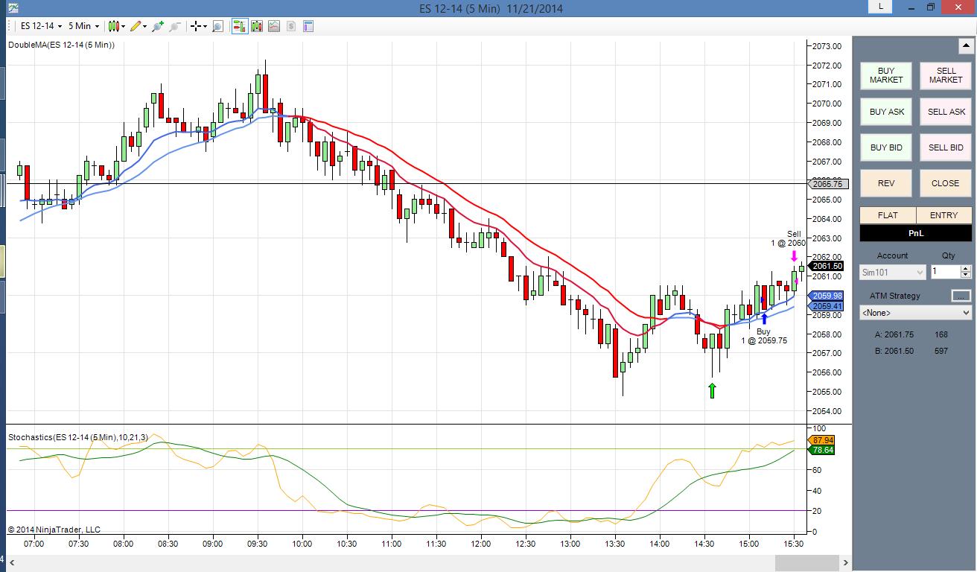Open the Sim101 account dropdown
977x572 pixels.
(893, 273)
